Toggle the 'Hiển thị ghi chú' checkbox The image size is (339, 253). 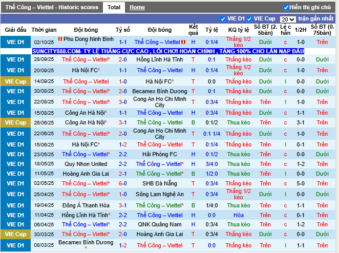(286, 8)
